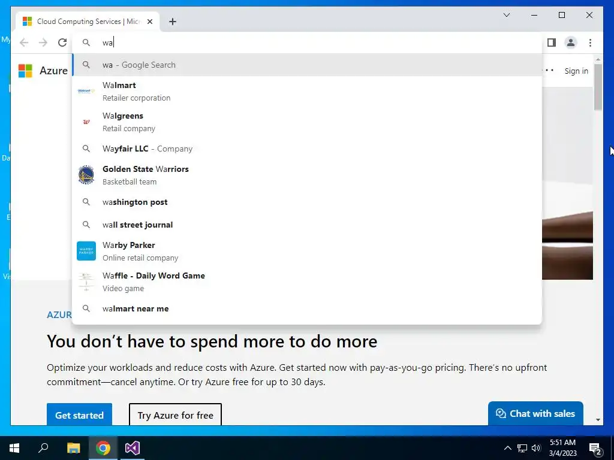Open Chrome's three-dot menu
The height and width of the screenshot is (460, 614).
coord(590,43)
